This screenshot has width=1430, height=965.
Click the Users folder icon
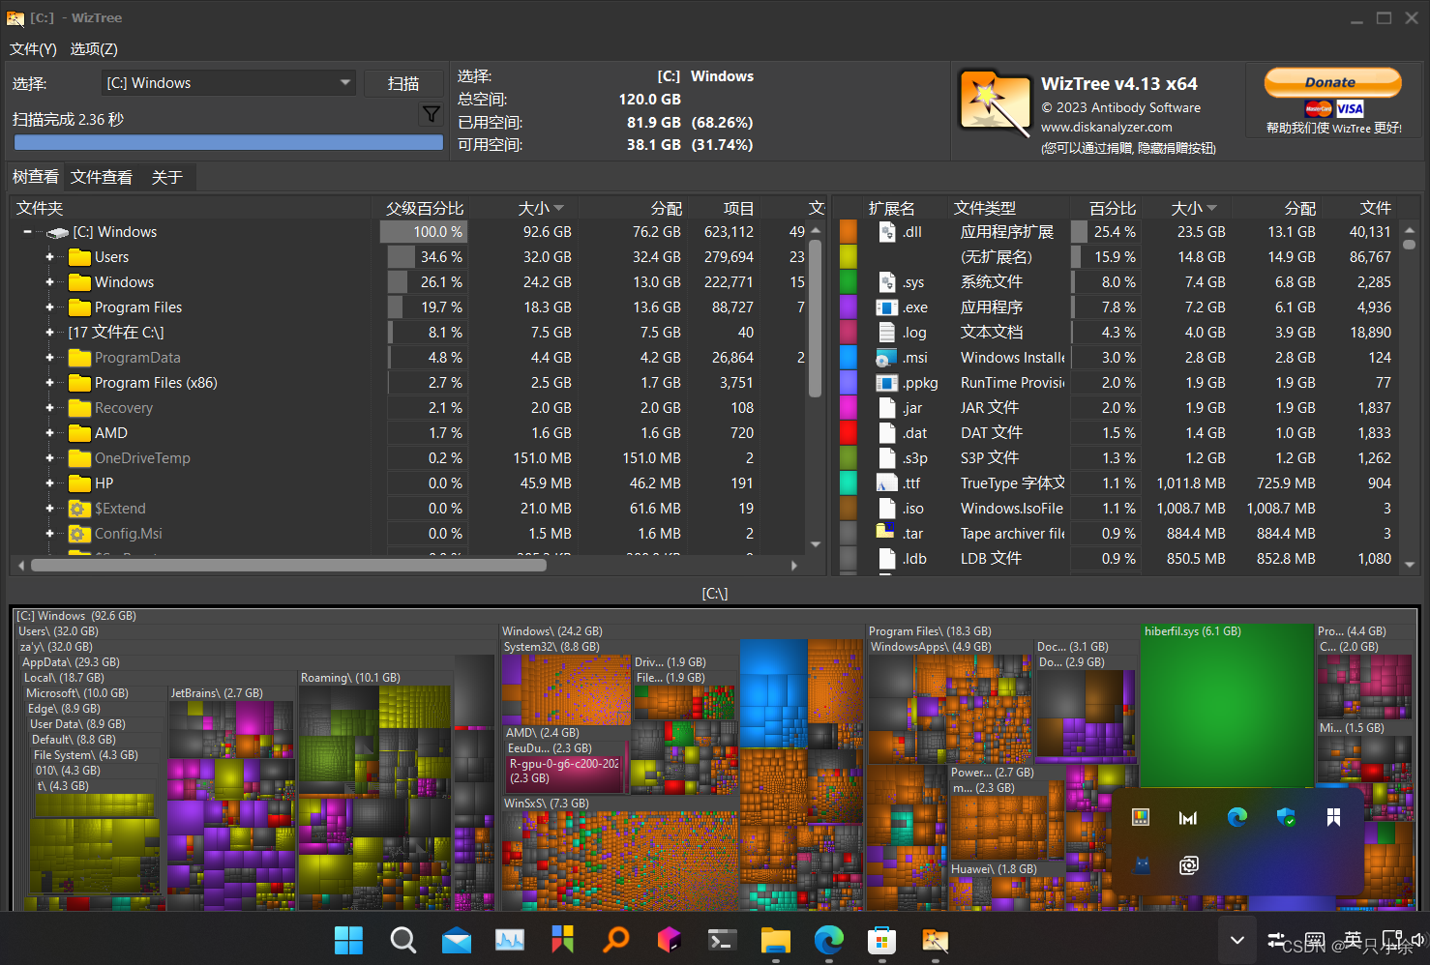click(79, 257)
